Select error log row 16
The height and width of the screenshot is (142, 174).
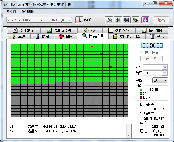click(67, 127)
